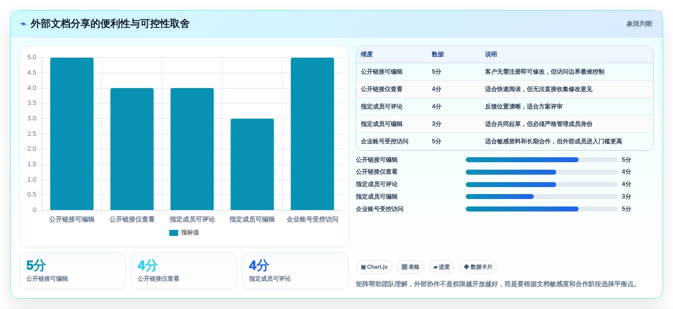
Task: Open the 5分 公开链接可编辑 data card
Action: 73,271
